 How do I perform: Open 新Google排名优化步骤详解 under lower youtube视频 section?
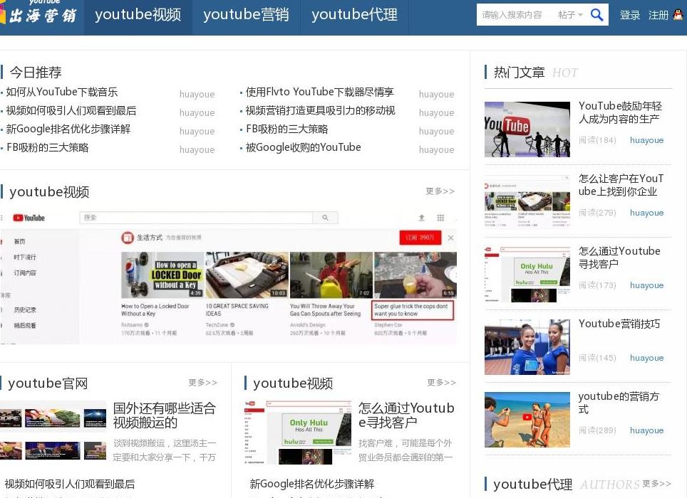[312, 484]
